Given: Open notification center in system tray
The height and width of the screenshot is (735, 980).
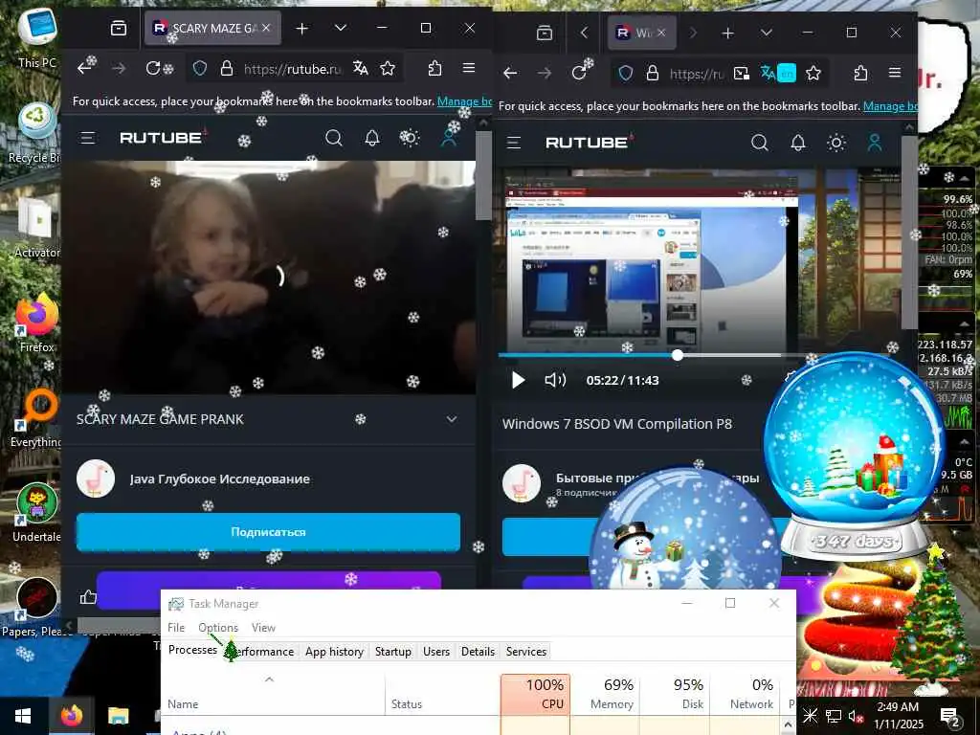Looking at the screenshot, I should [949, 716].
